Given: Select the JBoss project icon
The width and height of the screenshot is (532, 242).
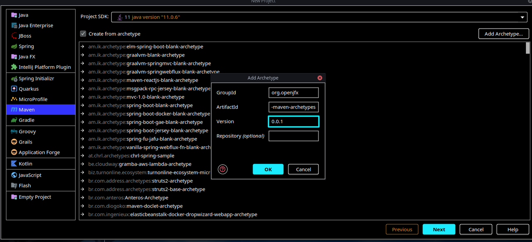Looking at the screenshot, I should click(x=14, y=36).
